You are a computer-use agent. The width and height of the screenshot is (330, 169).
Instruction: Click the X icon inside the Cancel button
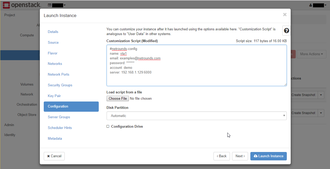pos(48,156)
